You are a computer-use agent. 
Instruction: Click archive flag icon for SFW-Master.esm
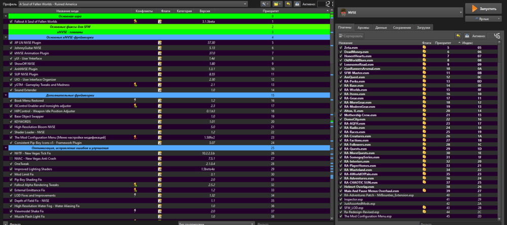(x=424, y=73)
